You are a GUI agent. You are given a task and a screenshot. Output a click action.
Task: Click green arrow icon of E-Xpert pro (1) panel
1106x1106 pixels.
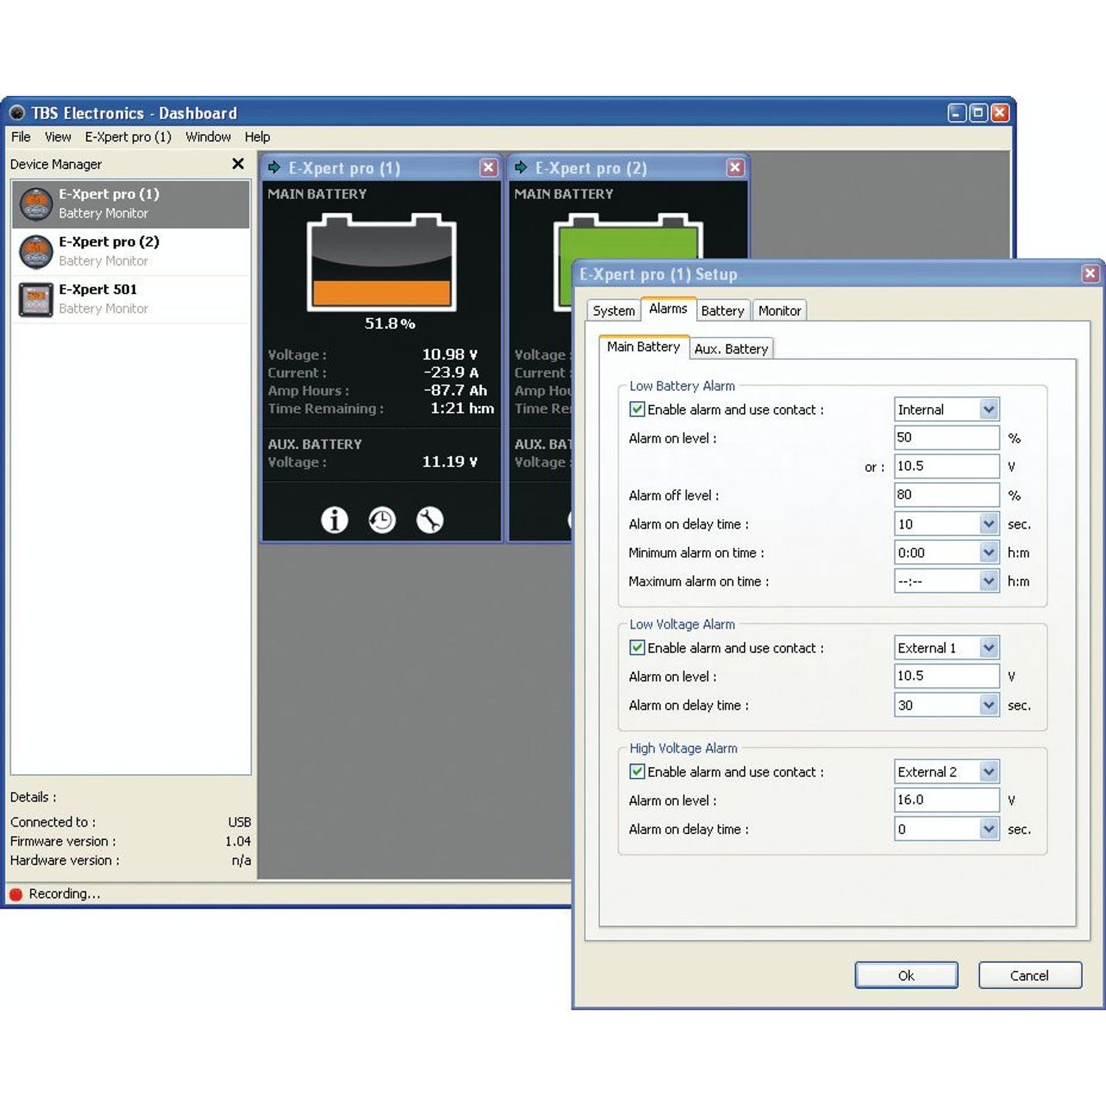274,167
